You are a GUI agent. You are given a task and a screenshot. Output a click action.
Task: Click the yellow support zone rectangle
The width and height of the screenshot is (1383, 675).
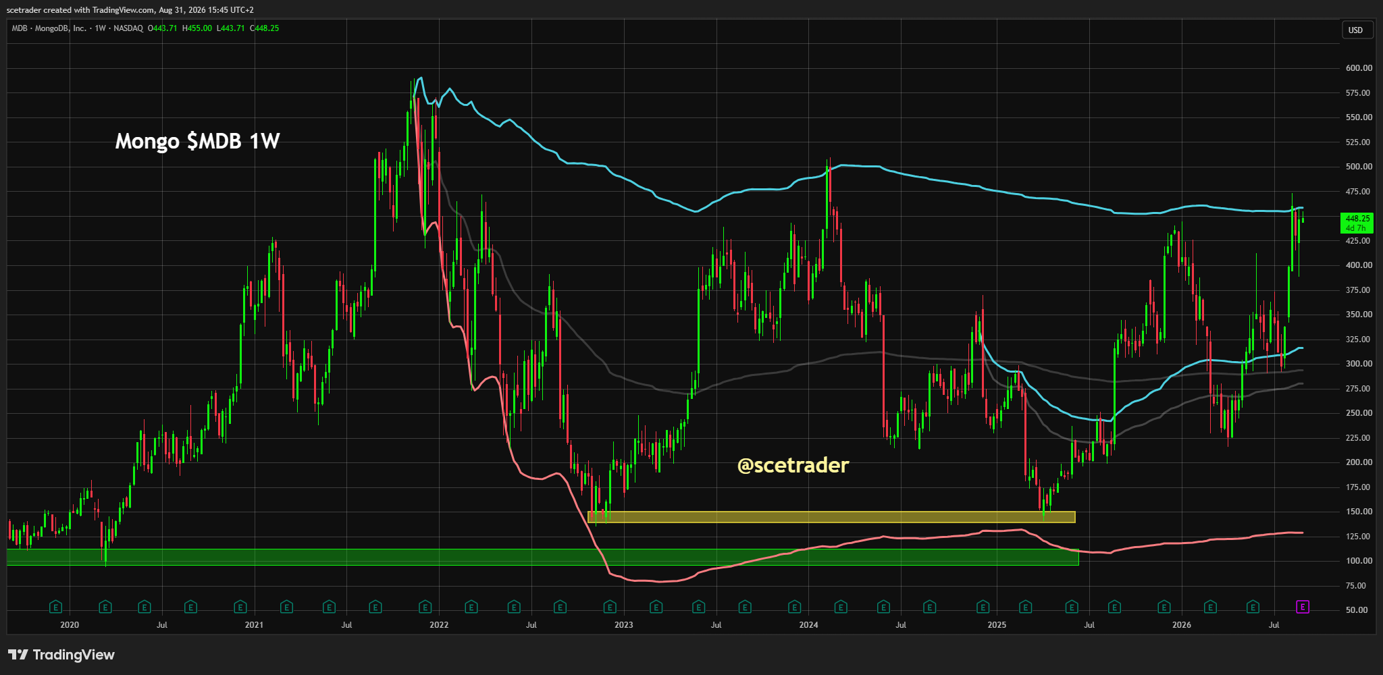tap(831, 517)
